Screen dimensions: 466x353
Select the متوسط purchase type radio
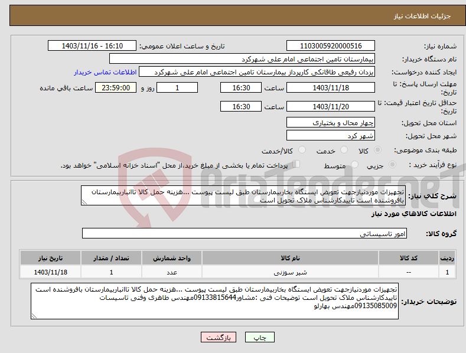(354, 165)
